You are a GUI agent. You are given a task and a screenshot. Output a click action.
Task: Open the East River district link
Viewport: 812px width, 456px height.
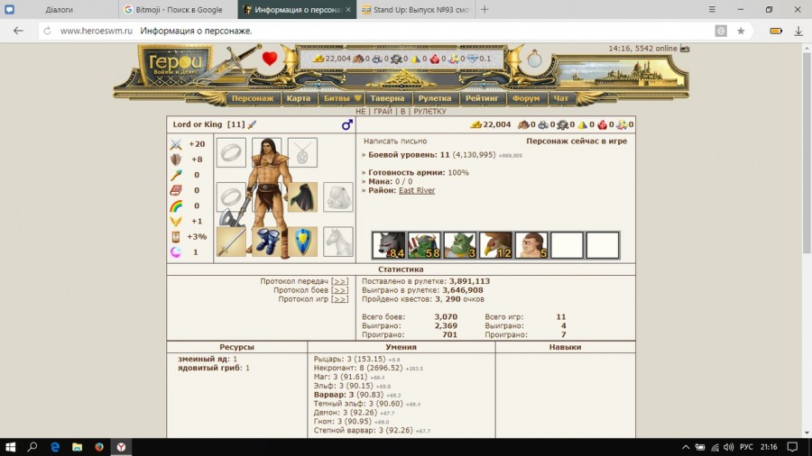417,190
